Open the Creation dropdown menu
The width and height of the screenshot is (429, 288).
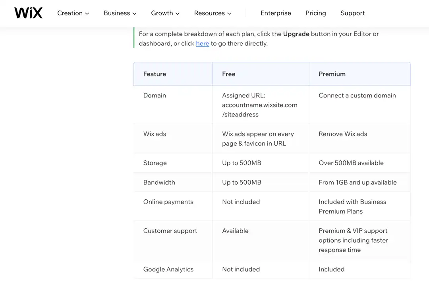[73, 13]
